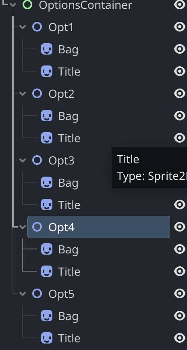Viewport: 187px width, 350px height.
Task: Click the Sprite2D icon of Opt5's Title
Action: point(47,338)
